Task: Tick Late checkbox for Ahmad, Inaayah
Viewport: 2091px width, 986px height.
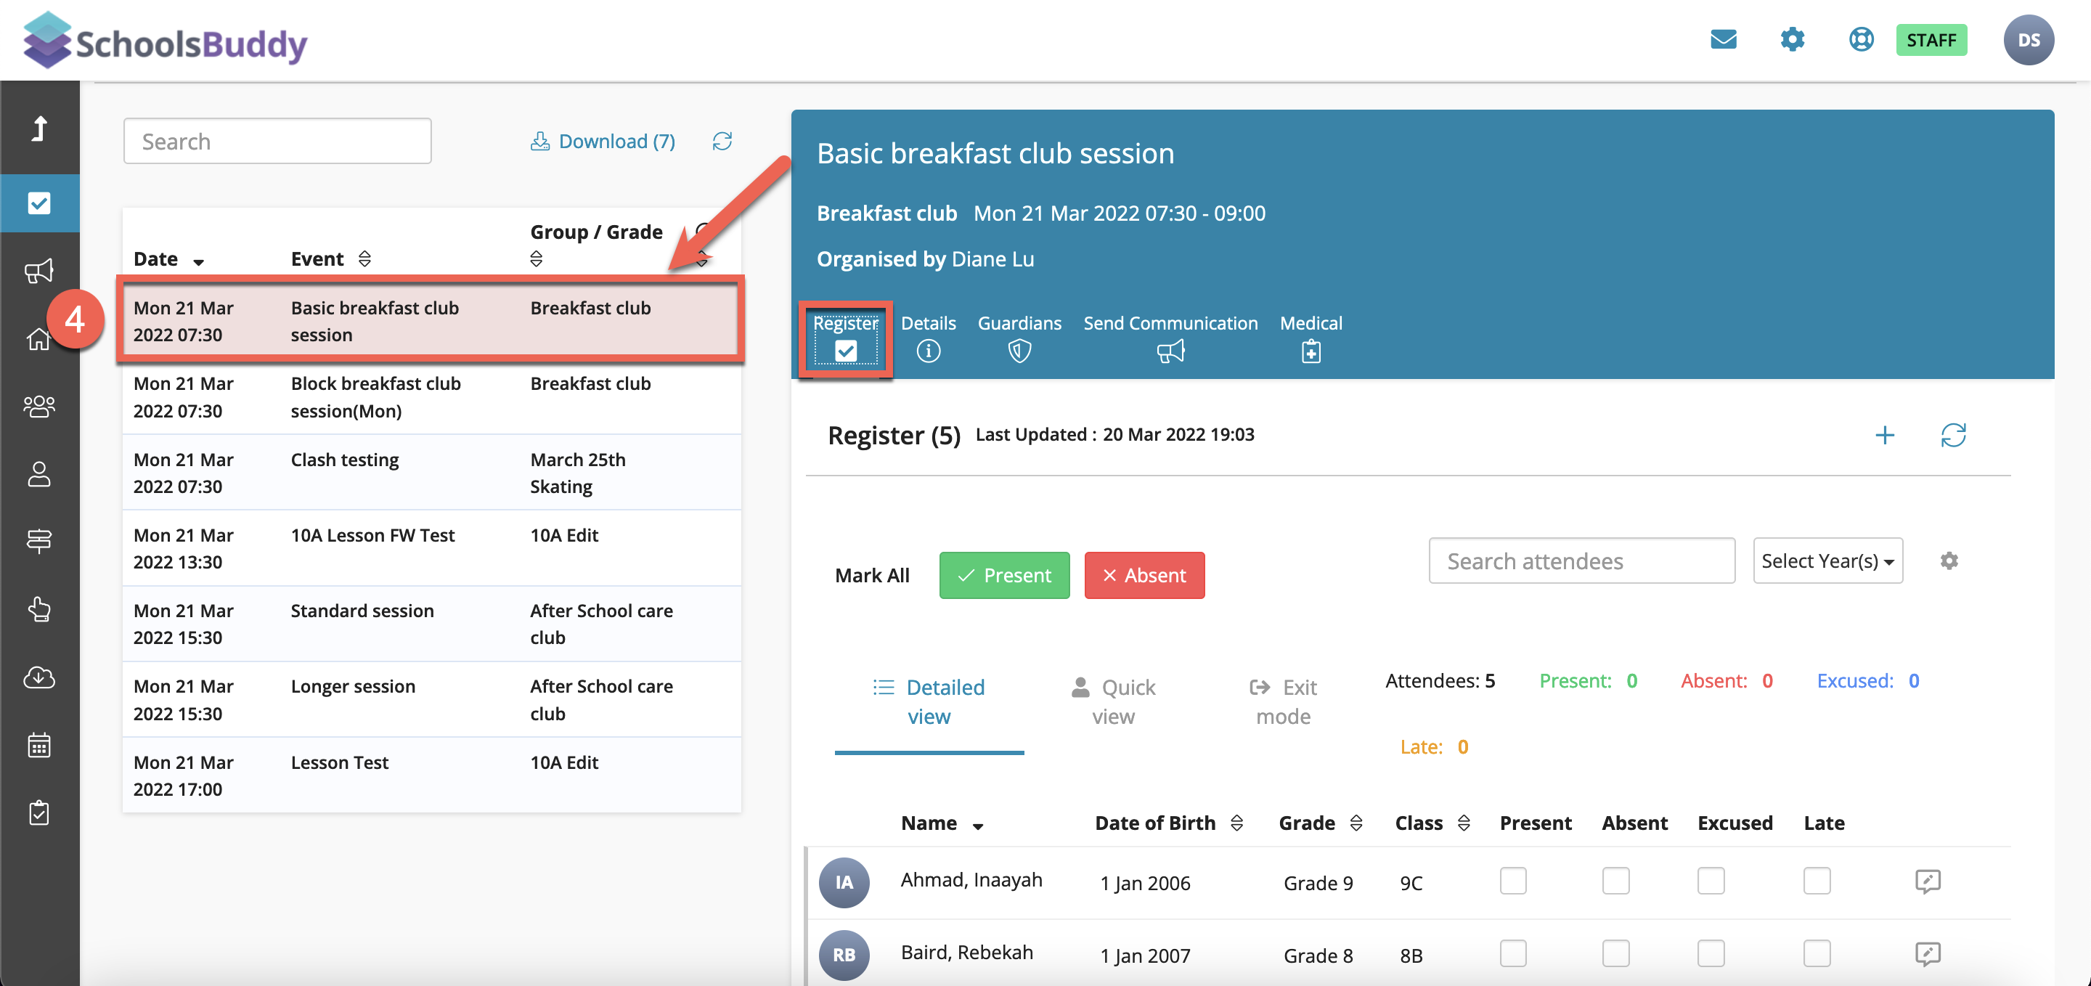Action: (1816, 881)
